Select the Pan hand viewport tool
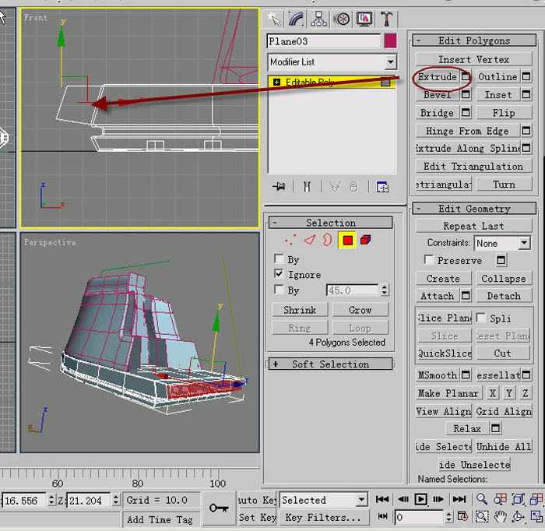Viewport: 545px width, 531px height. (500, 517)
